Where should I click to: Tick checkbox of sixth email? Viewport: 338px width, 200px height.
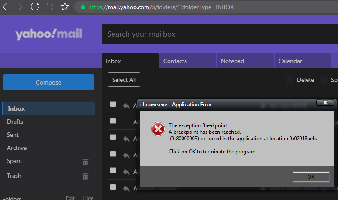click(x=113, y=187)
